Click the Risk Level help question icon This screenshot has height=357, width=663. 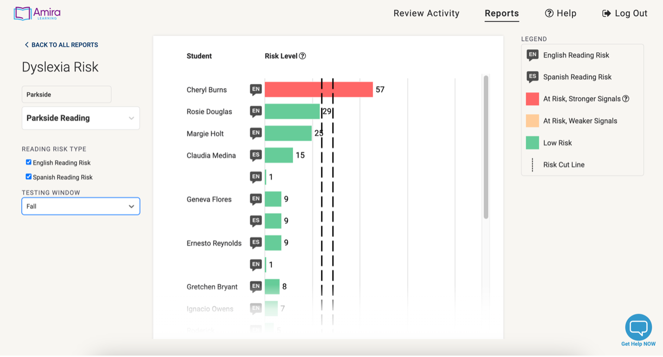302,56
